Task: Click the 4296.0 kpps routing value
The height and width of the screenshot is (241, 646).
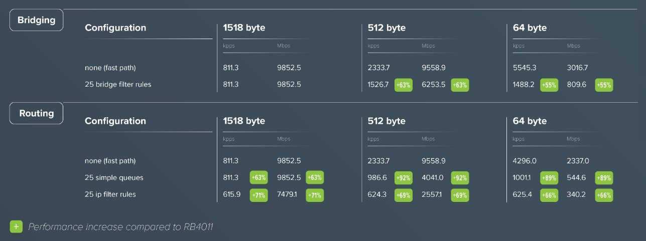Action: click(525, 161)
